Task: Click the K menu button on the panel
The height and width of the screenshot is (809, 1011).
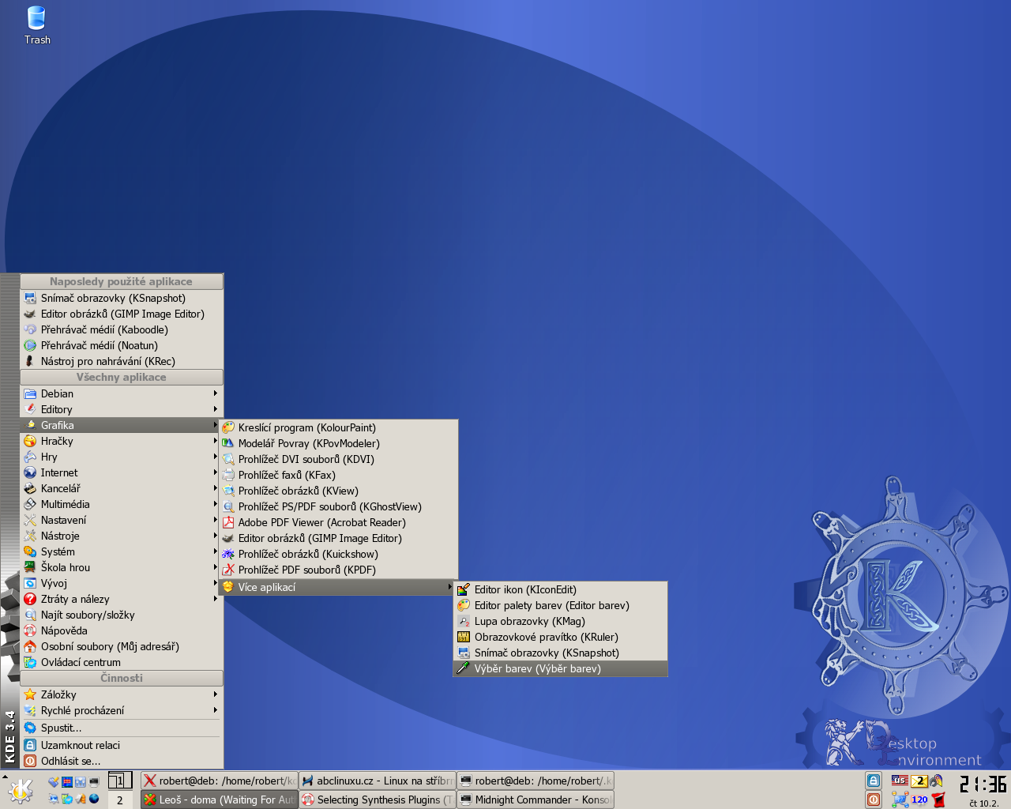Action: (x=20, y=791)
